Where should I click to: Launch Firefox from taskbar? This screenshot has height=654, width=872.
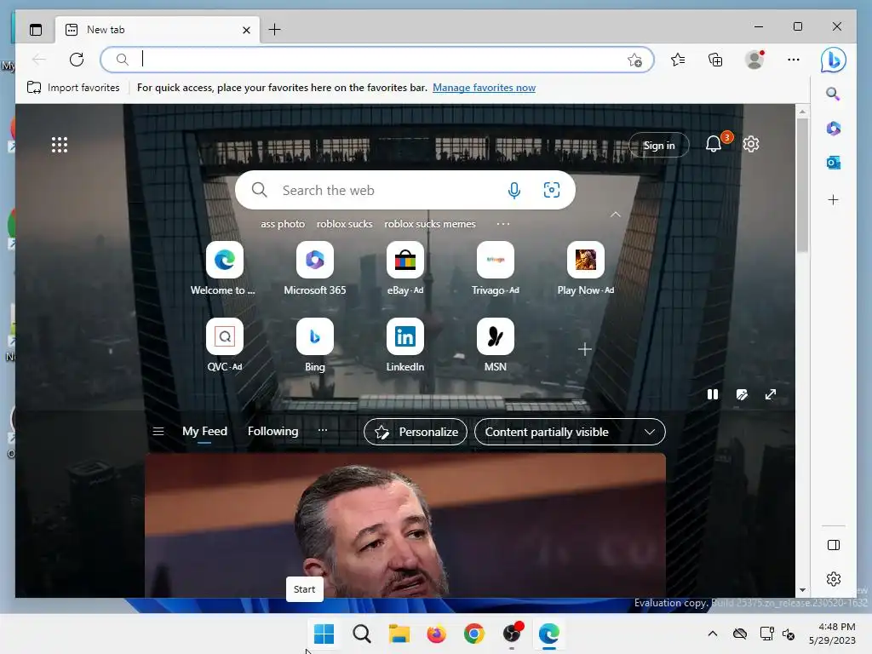437,634
